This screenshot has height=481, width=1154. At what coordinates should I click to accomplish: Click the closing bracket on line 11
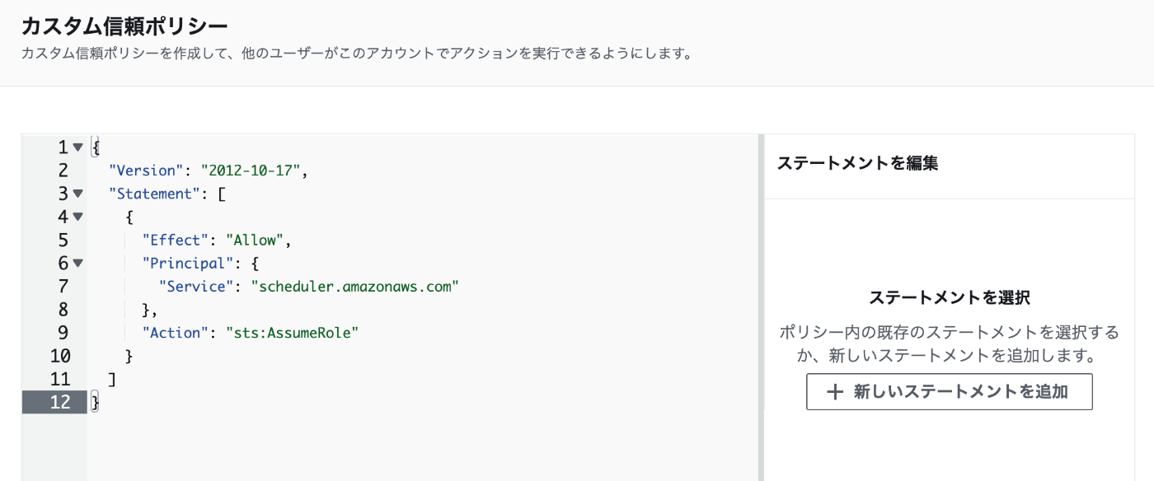pyautogui.click(x=111, y=380)
